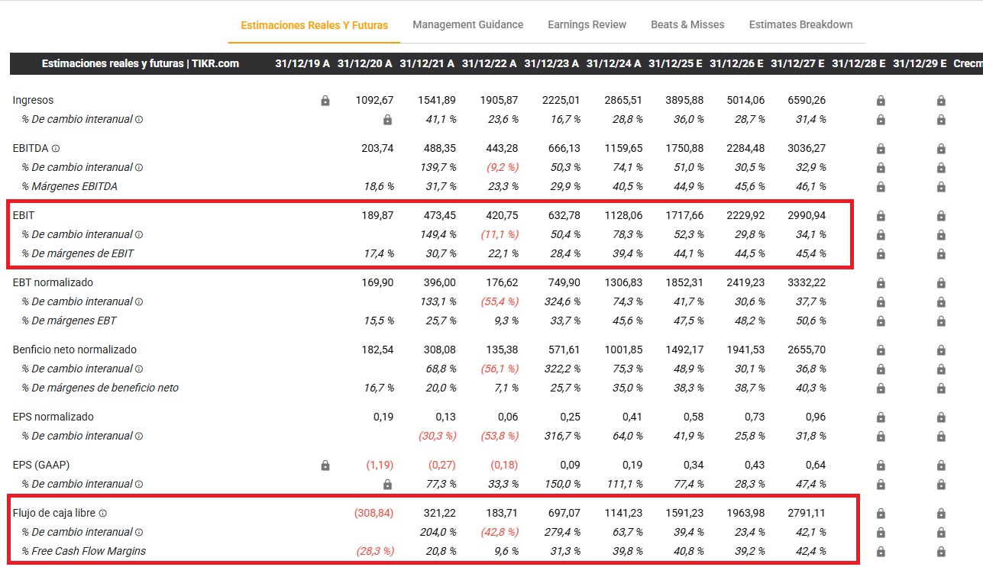The width and height of the screenshot is (983, 567).
Task: Click lock icon in Ingresos % change under 31/12/20 A
Action: pos(387,120)
